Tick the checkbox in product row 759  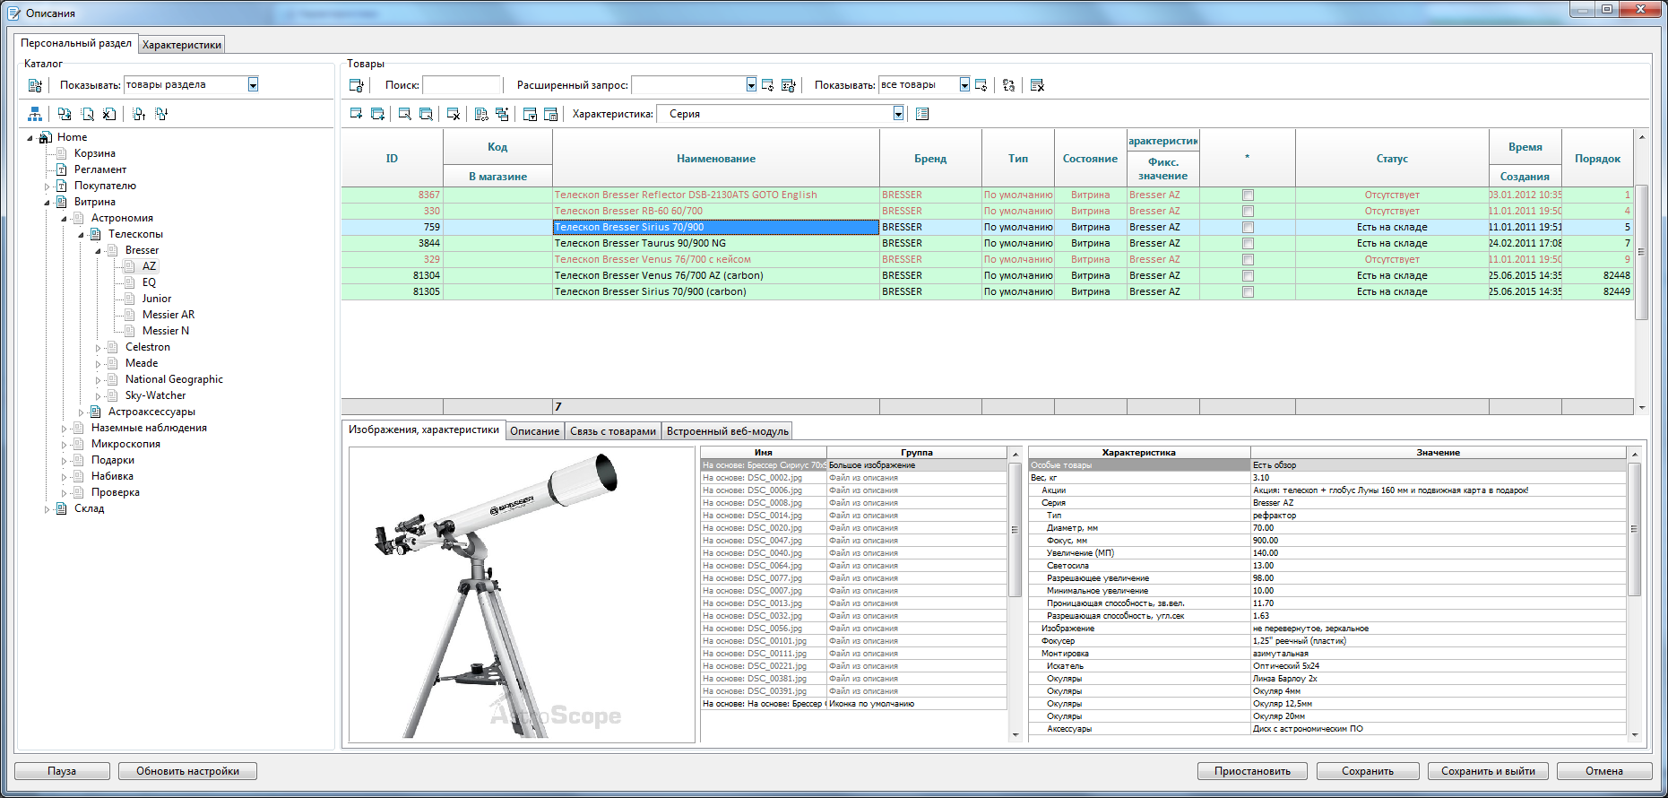coord(1248,227)
